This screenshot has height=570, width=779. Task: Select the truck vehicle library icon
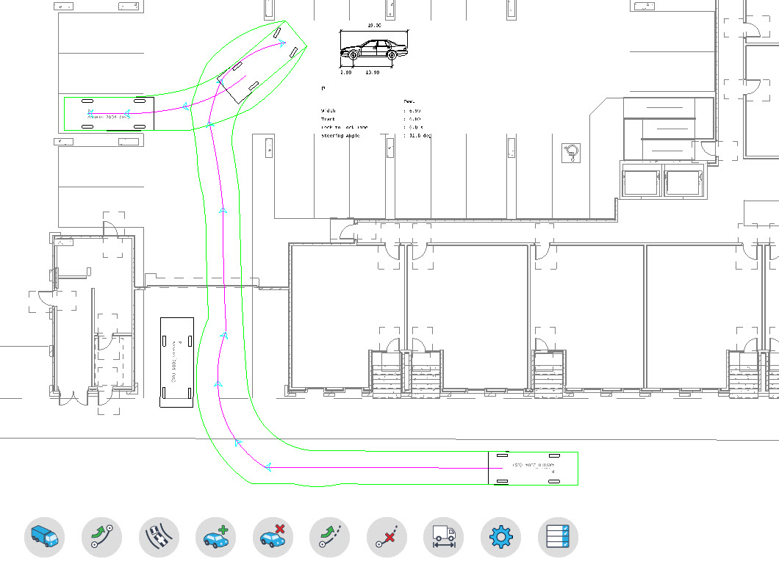tap(46, 538)
